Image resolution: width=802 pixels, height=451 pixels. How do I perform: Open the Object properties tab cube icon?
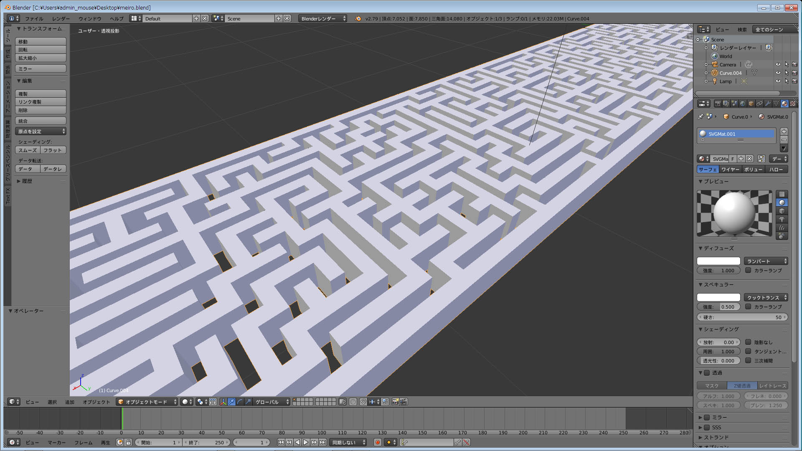point(751,104)
